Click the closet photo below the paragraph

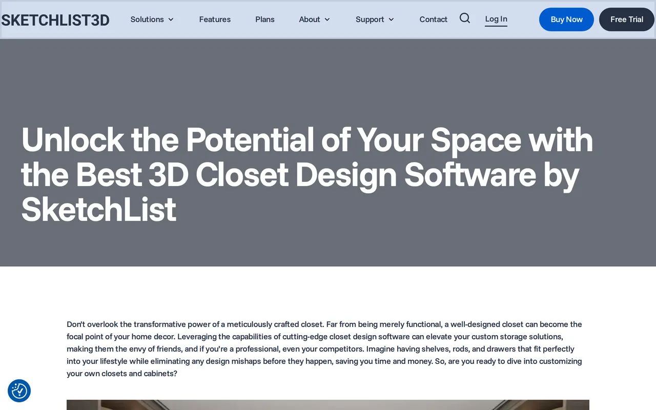[328, 405]
